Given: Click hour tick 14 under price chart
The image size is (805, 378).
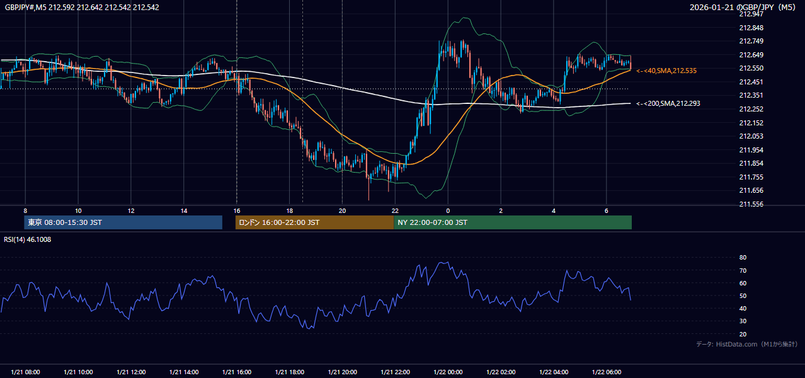Looking at the screenshot, I should [184, 210].
